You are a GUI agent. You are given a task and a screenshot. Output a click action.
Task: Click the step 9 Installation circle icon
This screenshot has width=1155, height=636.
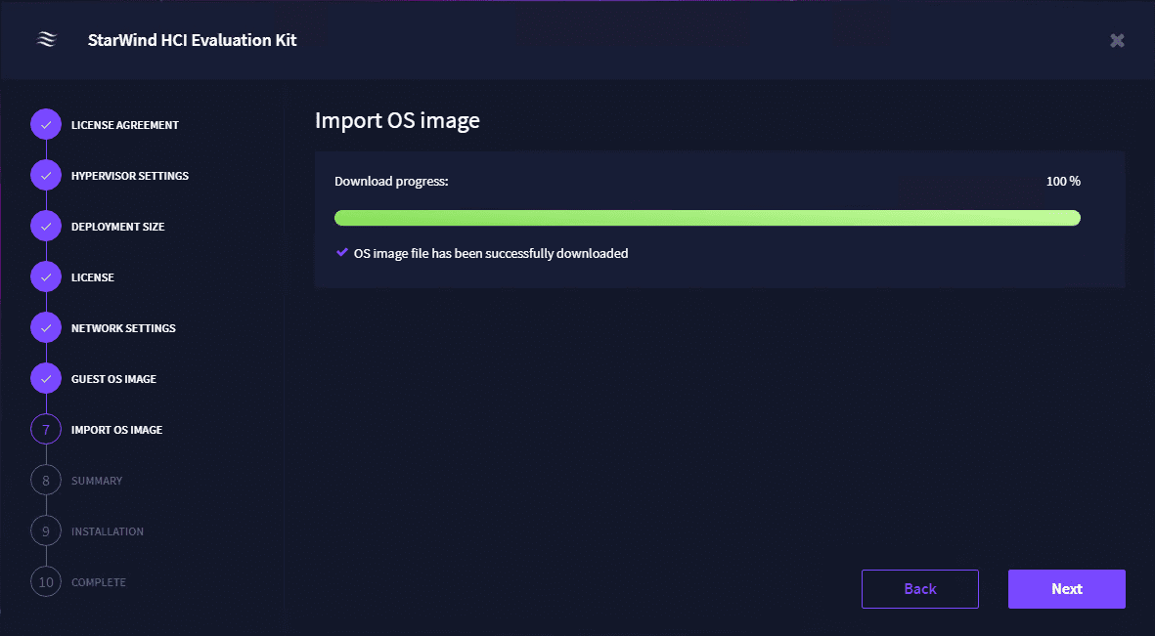pos(46,531)
